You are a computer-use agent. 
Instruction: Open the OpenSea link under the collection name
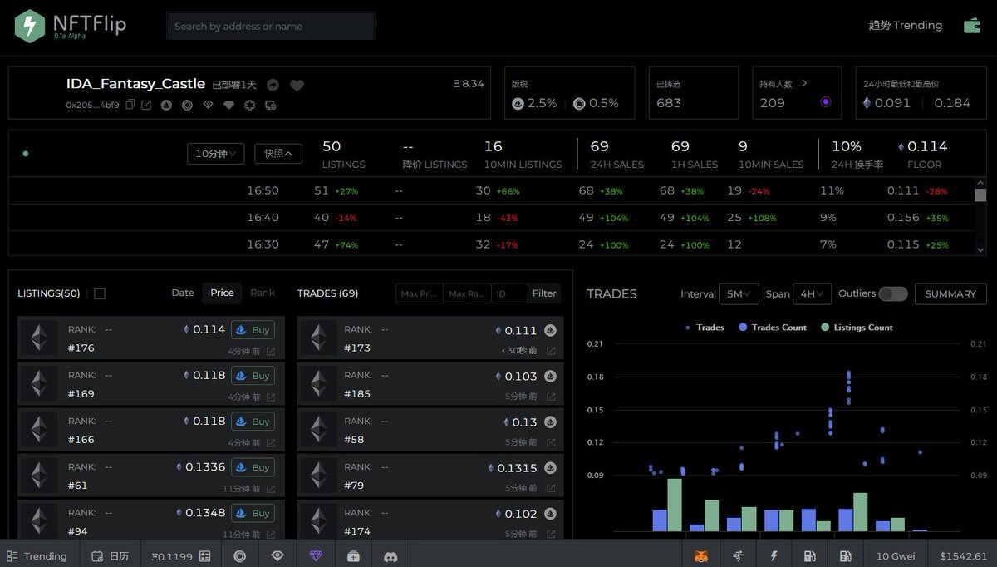click(x=166, y=105)
